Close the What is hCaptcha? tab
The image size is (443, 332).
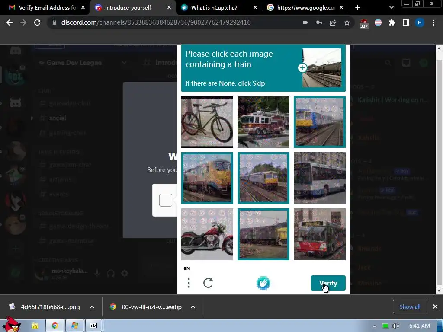[x=255, y=8]
